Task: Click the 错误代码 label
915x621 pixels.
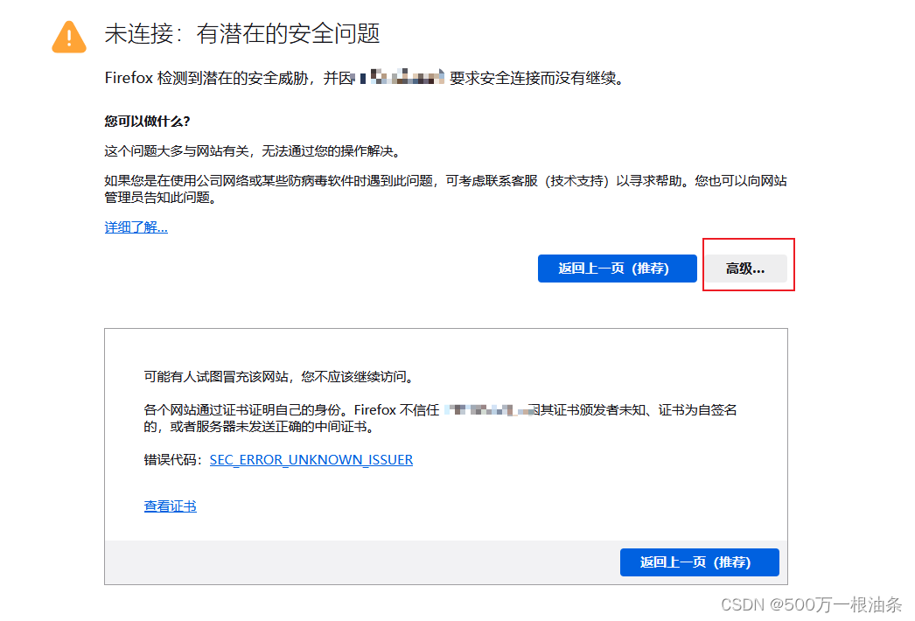Action: click(172, 459)
